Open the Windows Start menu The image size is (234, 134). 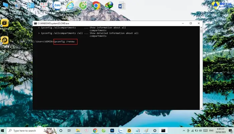point(2,131)
